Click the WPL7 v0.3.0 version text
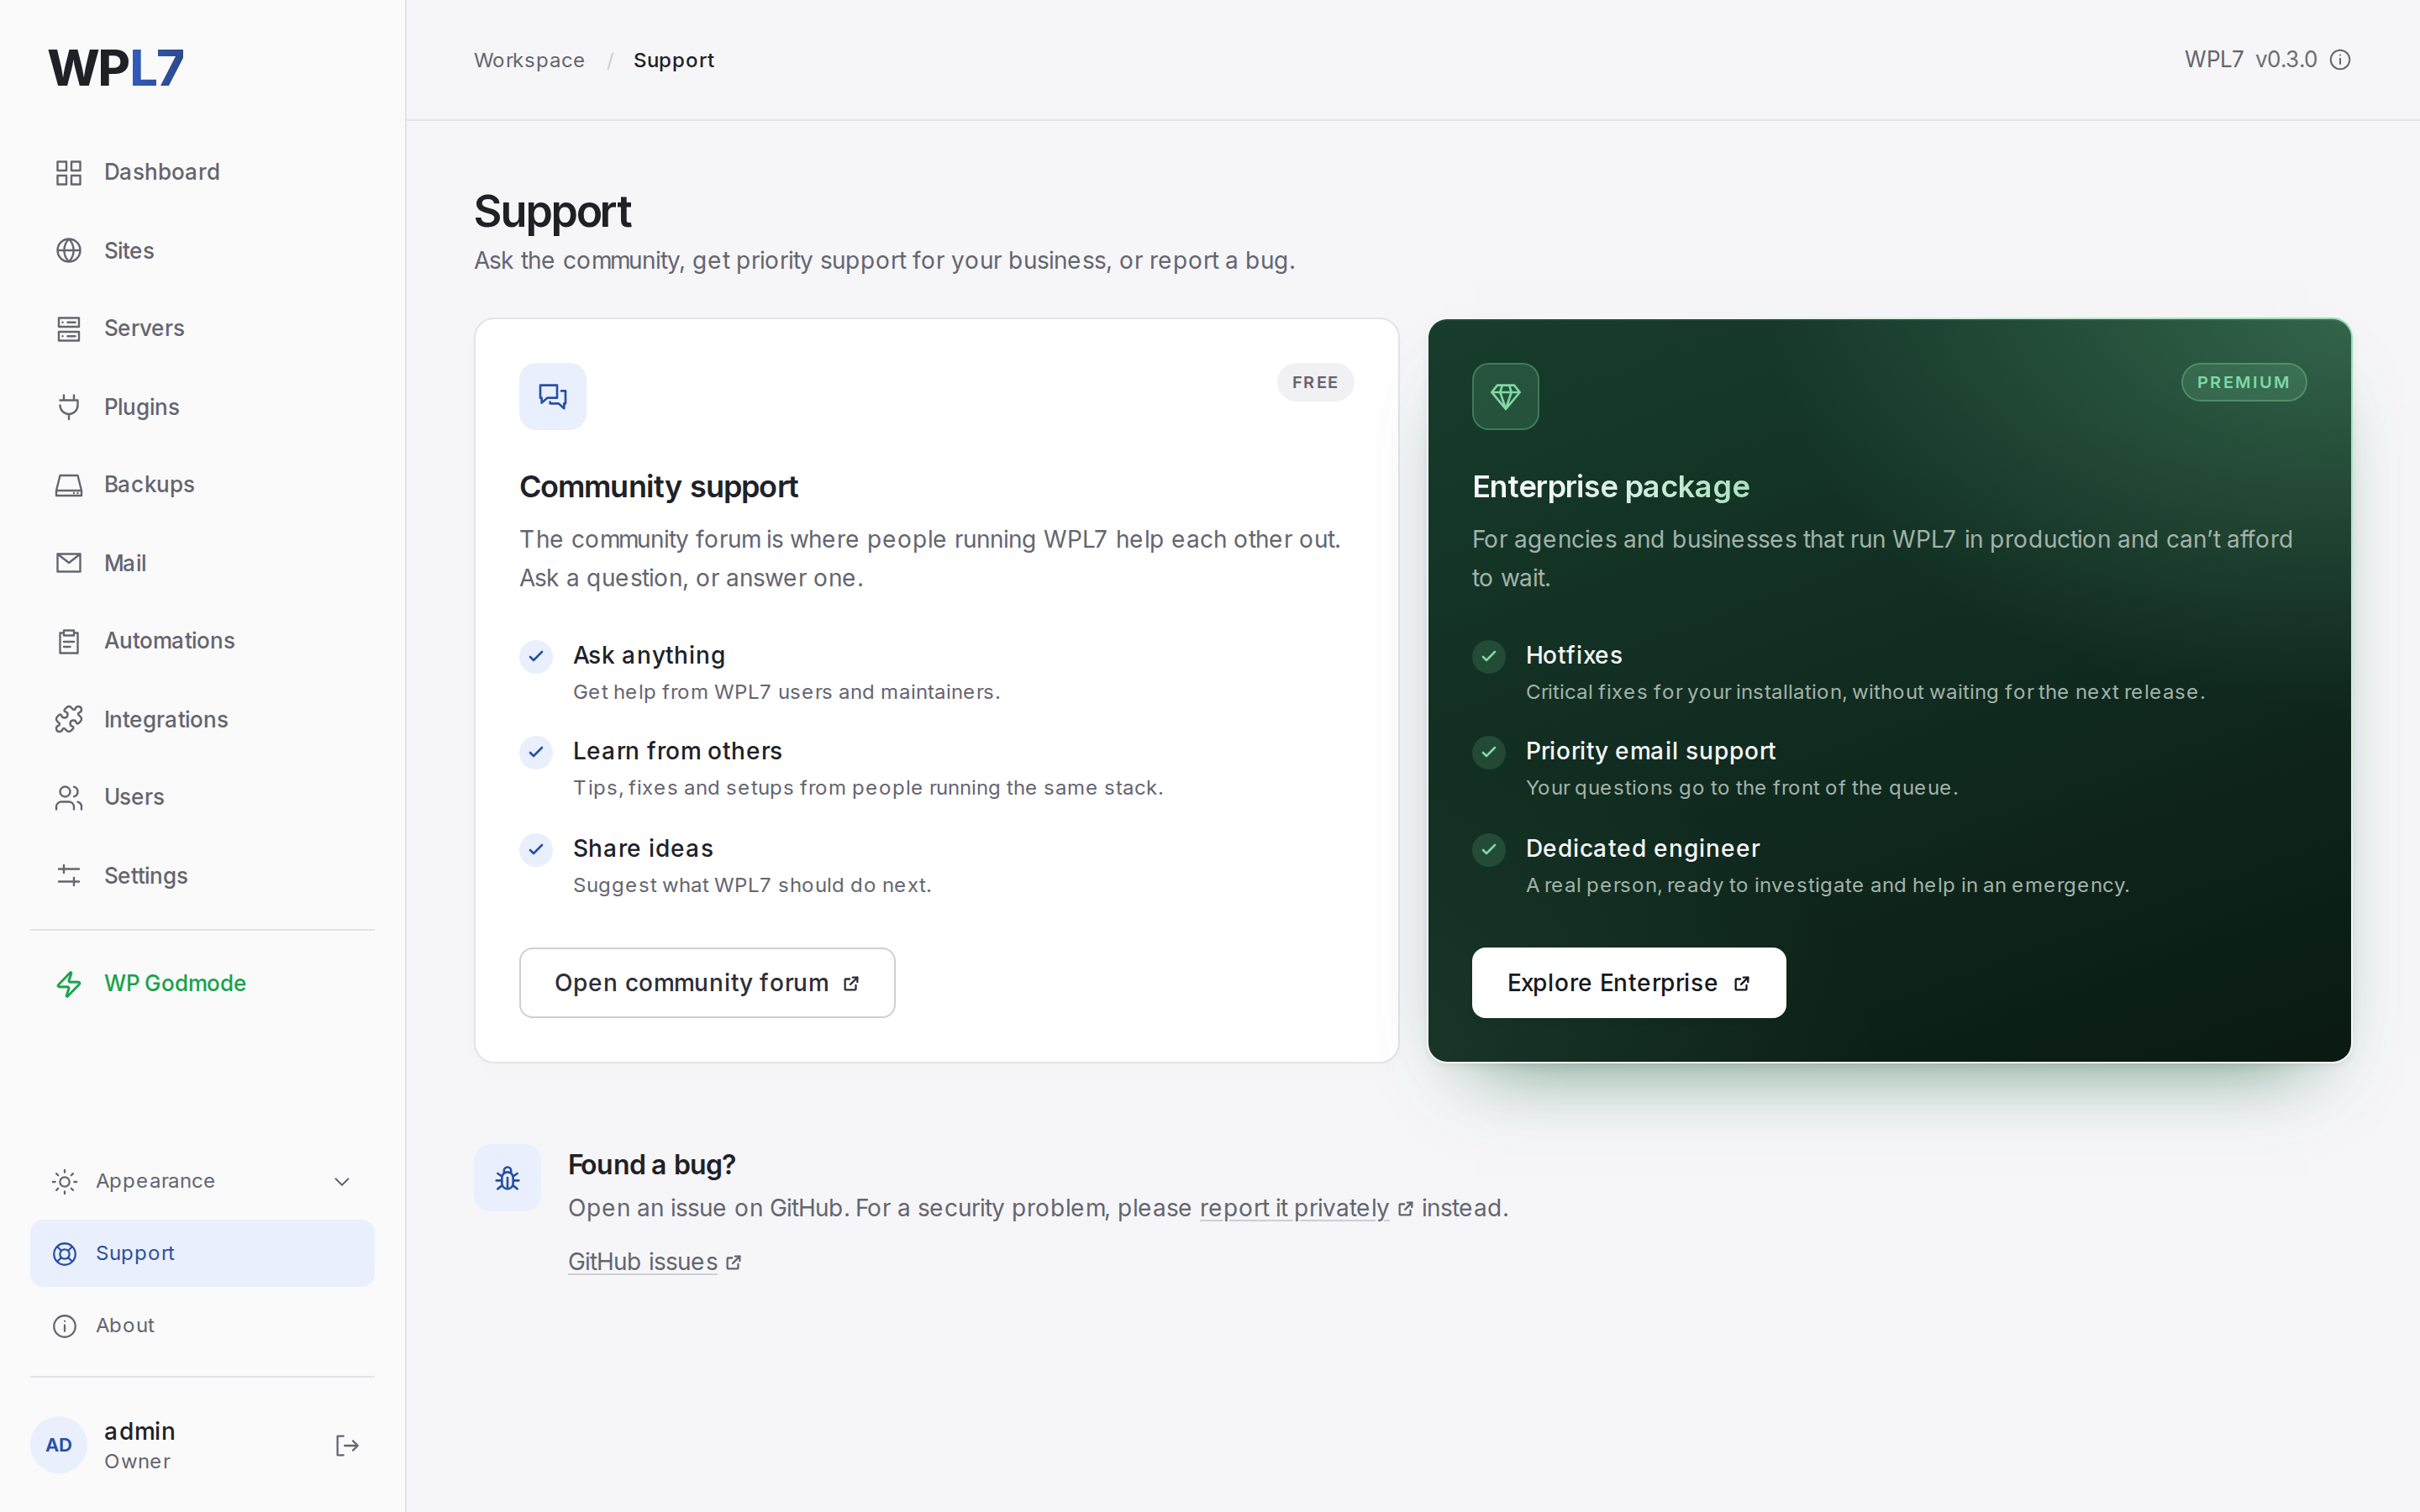Screen dimensions: 2420x1512 coord(2250,60)
